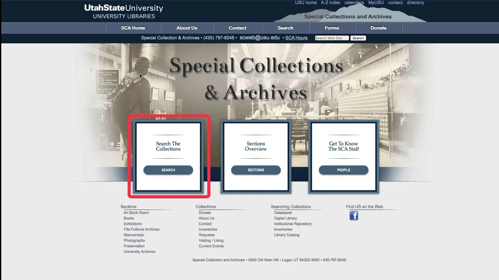Open the Books section link

pos(129,218)
